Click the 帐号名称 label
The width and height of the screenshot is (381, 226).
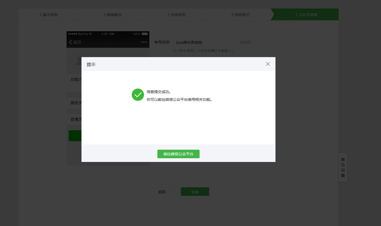coord(162,42)
